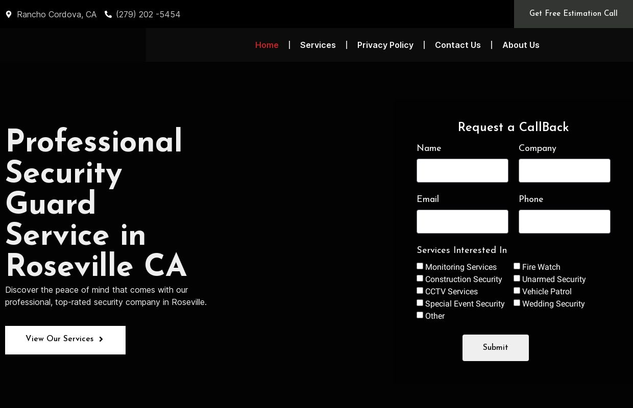Go to the Privacy Policy page
Screen dimensions: 633x408
(385, 45)
